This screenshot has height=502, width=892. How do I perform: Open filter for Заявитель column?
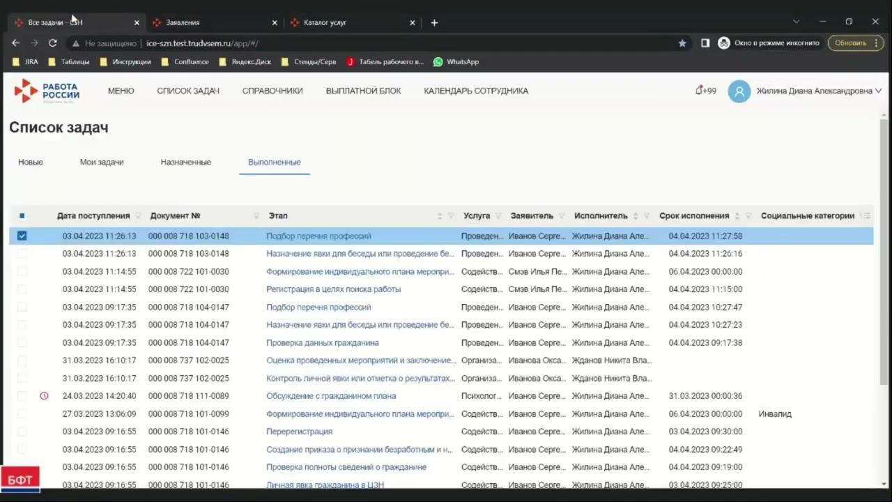[x=562, y=216]
